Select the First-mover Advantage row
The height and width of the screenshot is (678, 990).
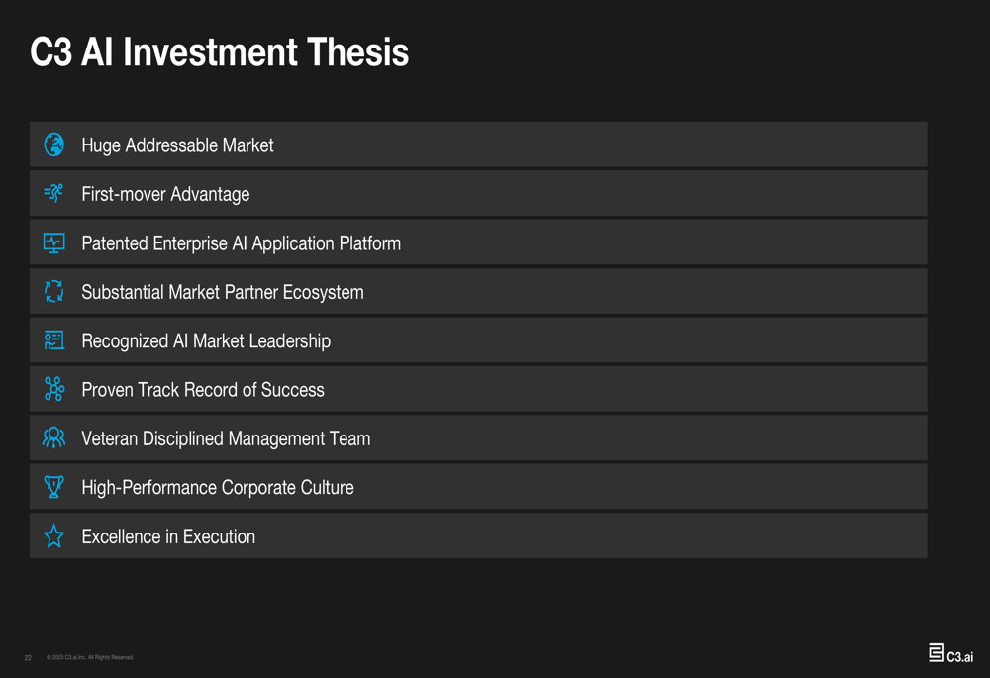478,193
